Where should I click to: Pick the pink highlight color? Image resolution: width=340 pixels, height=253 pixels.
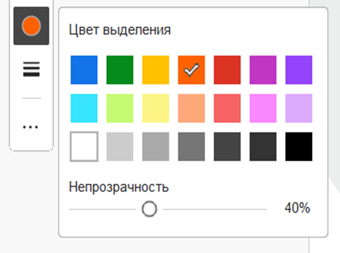[x=263, y=108]
